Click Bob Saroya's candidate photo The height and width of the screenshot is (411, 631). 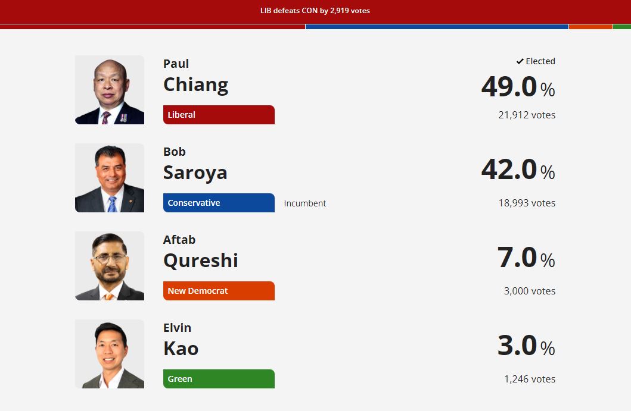[110, 178]
